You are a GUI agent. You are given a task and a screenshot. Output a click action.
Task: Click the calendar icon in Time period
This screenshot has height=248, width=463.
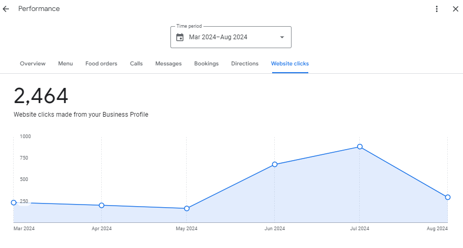point(180,37)
